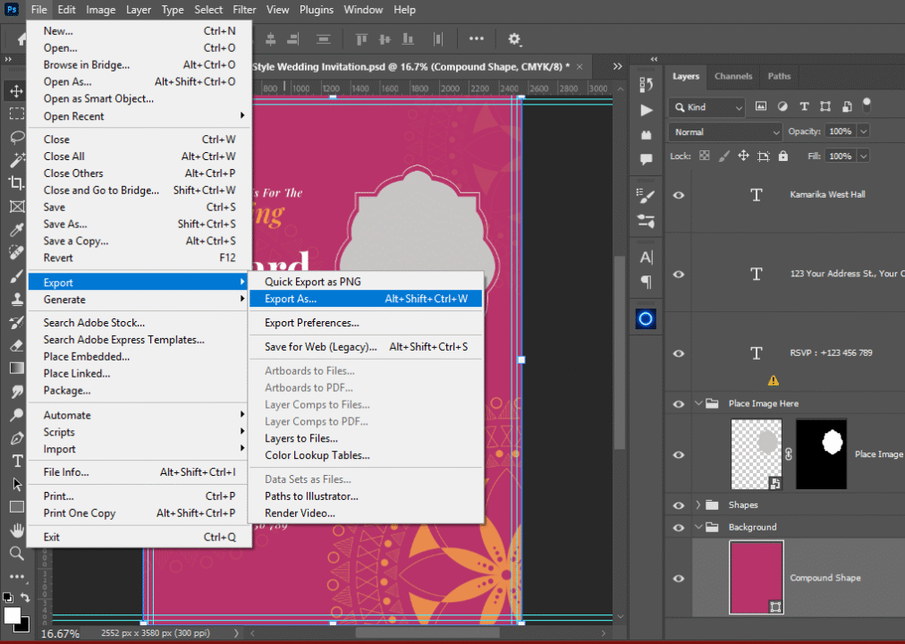Select the Move tool

[16, 91]
